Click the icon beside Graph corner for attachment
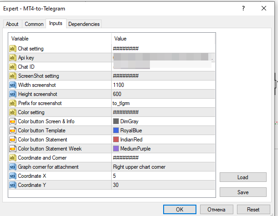Image resolution: width=278 pixels, height=216 pixels. coord(12,167)
